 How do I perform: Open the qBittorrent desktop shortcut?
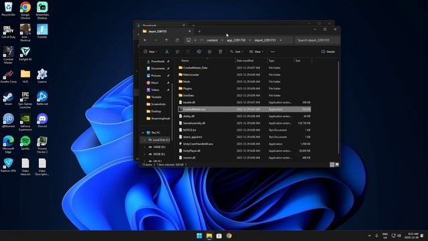[9, 120]
